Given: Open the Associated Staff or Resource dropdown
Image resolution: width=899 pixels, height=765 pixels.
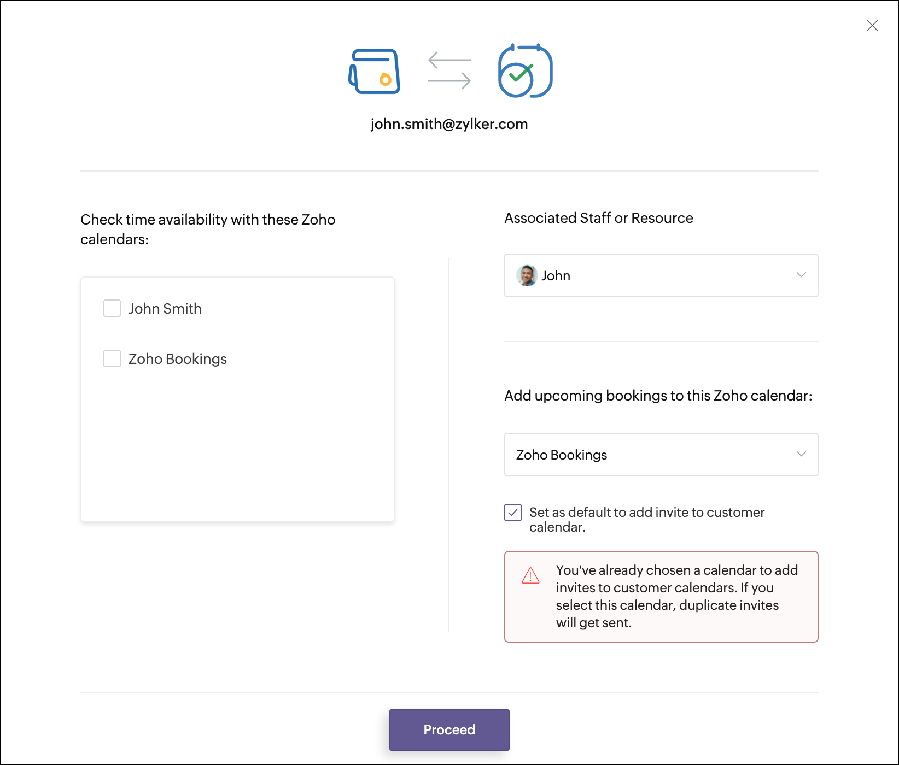Looking at the screenshot, I should pyautogui.click(x=661, y=275).
